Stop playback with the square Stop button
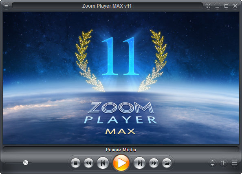The height and width of the screenshot is (174, 242). click(75, 163)
